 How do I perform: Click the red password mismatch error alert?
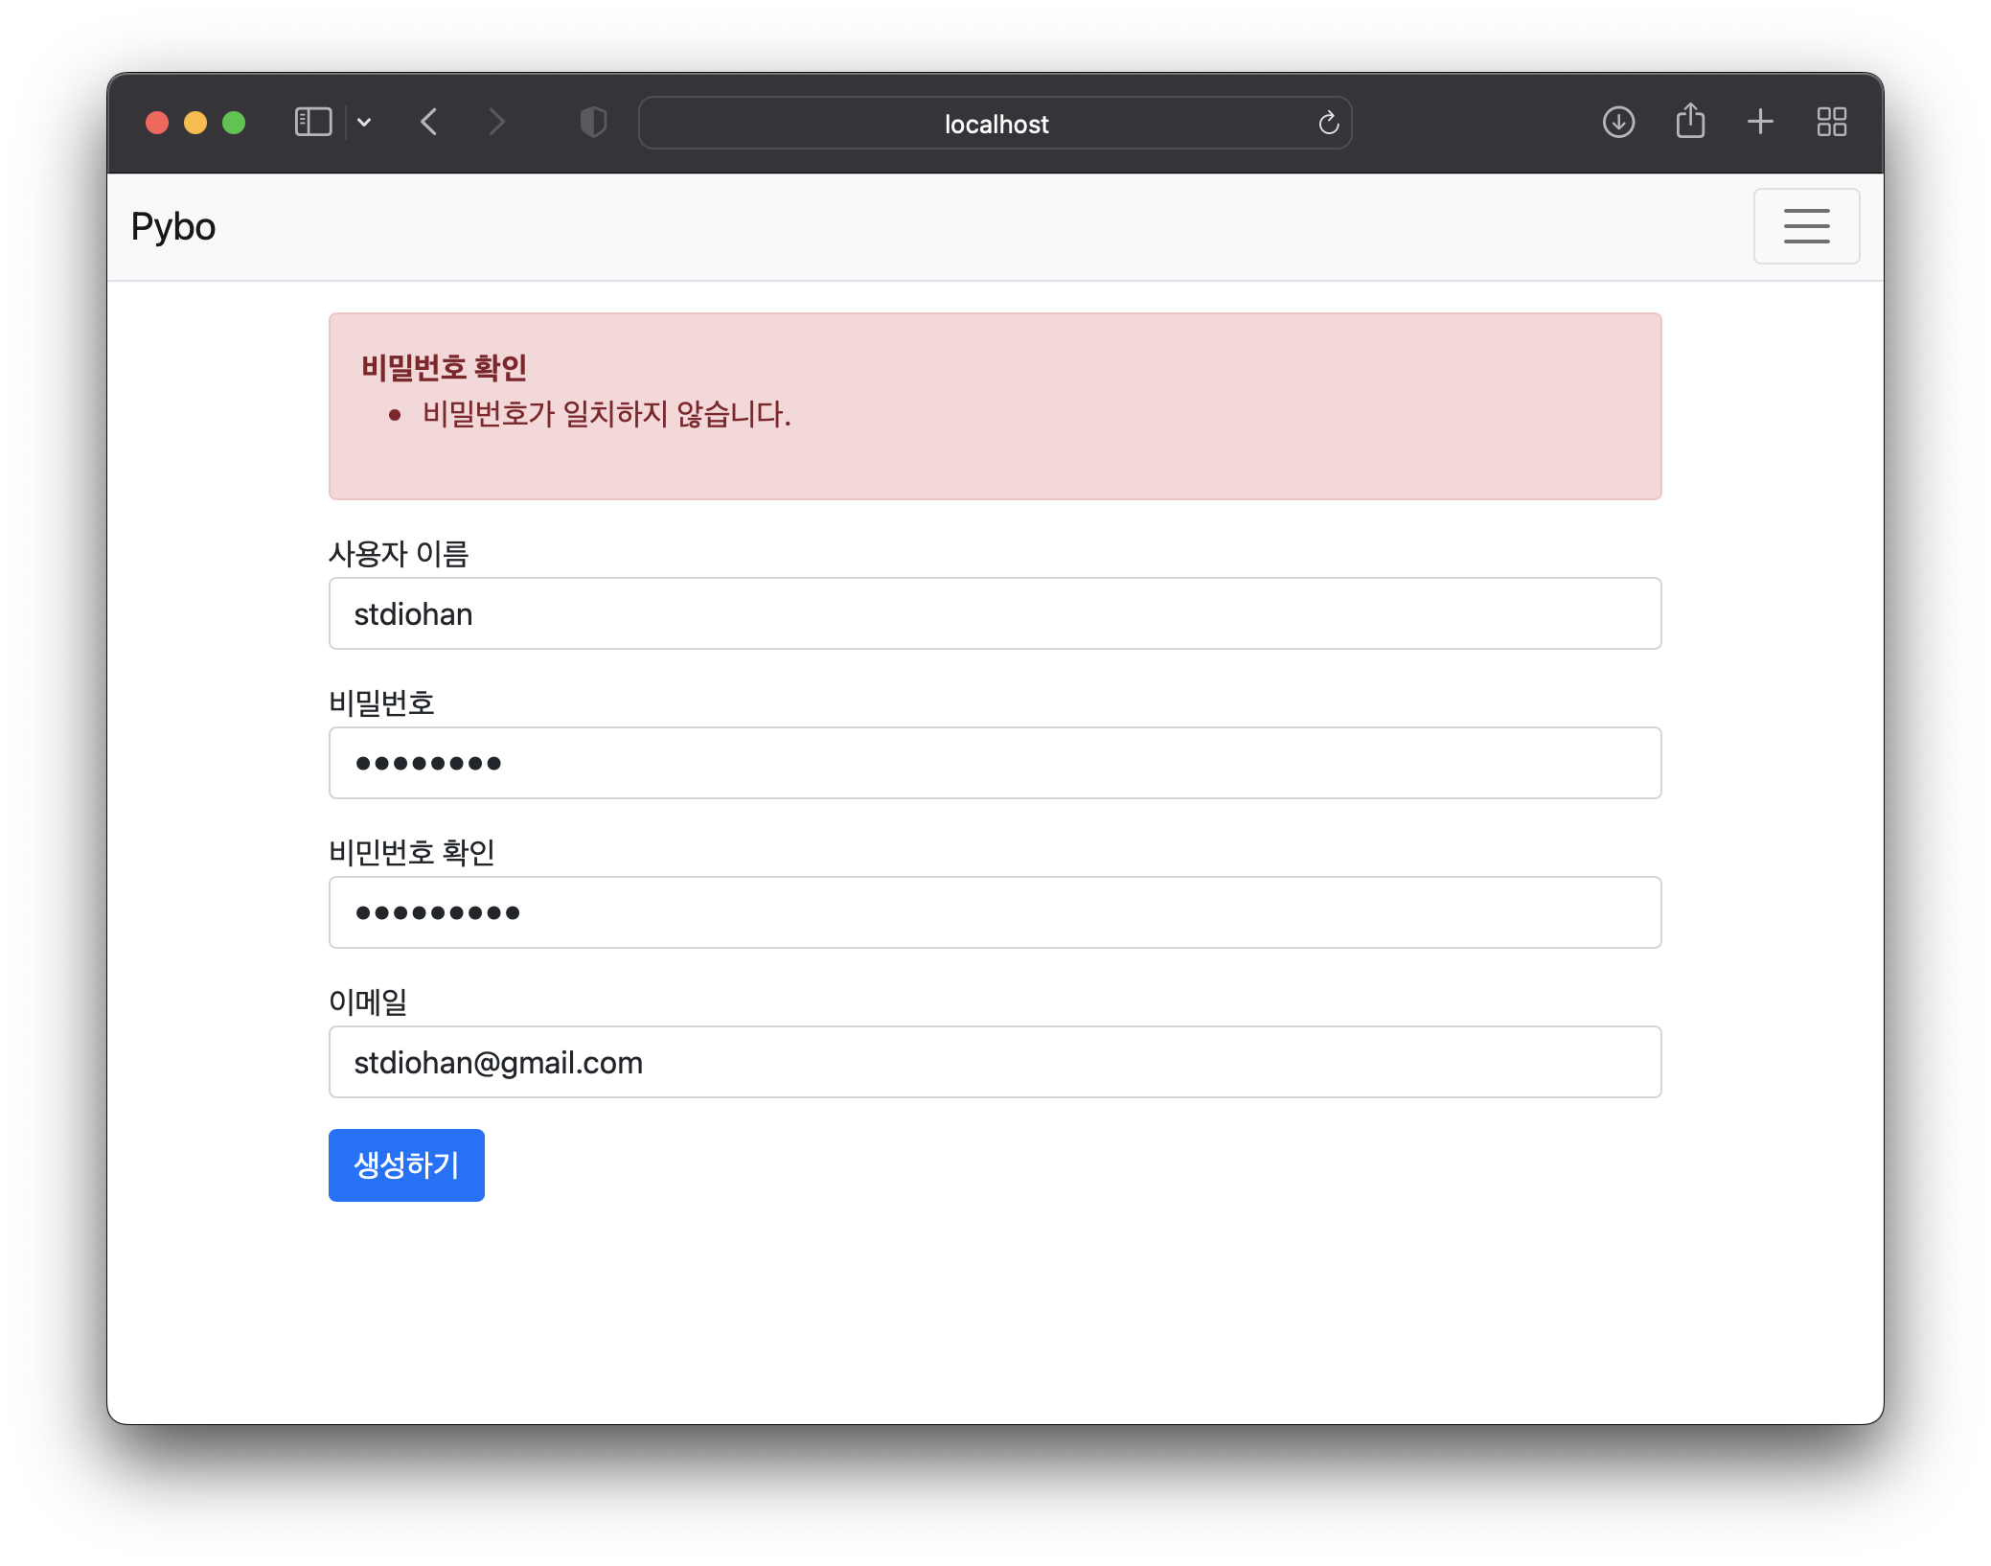(x=995, y=406)
